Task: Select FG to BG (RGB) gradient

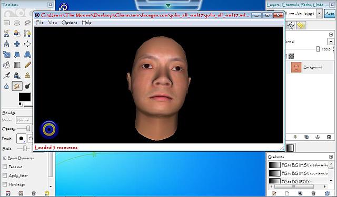Action: 298,181
